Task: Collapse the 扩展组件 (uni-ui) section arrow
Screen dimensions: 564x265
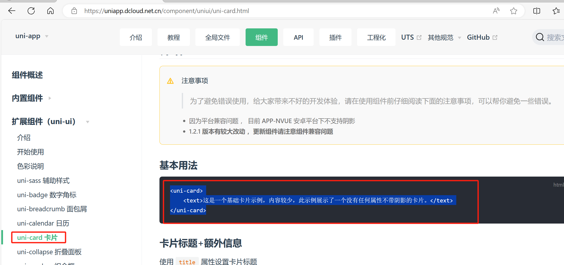Action: (88, 122)
